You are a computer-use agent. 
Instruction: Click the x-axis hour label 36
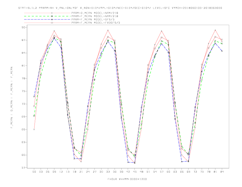115,172
